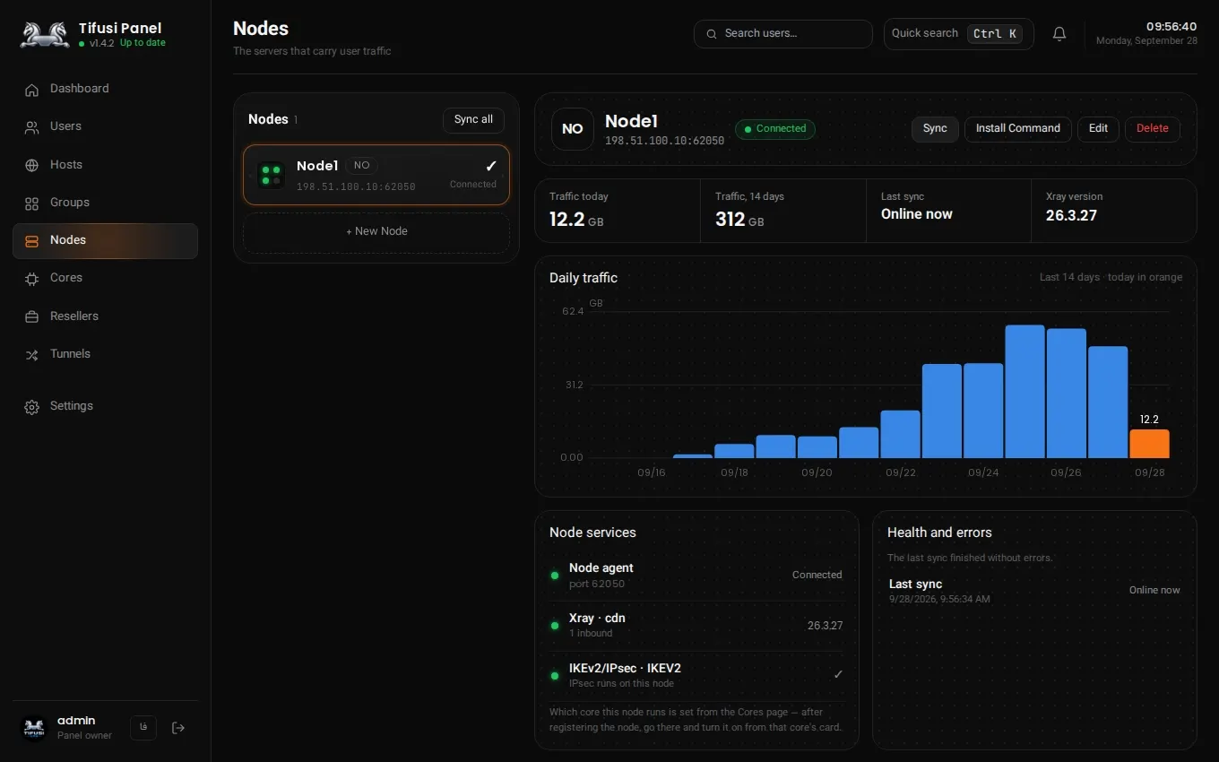Click the NO country badge in node header
This screenshot has width=1219, height=762.
click(x=573, y=129)
